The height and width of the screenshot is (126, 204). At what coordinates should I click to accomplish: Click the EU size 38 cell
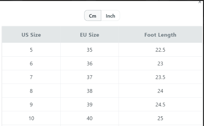click(x=90, y=91)
